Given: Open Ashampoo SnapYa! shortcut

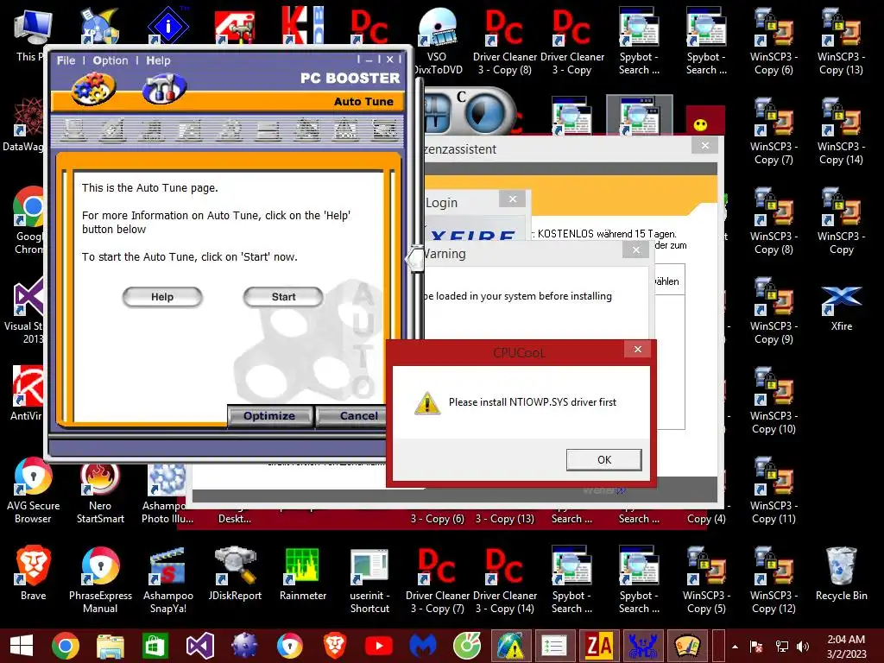Looking at the screenshot, I should (x=168, y=579).
